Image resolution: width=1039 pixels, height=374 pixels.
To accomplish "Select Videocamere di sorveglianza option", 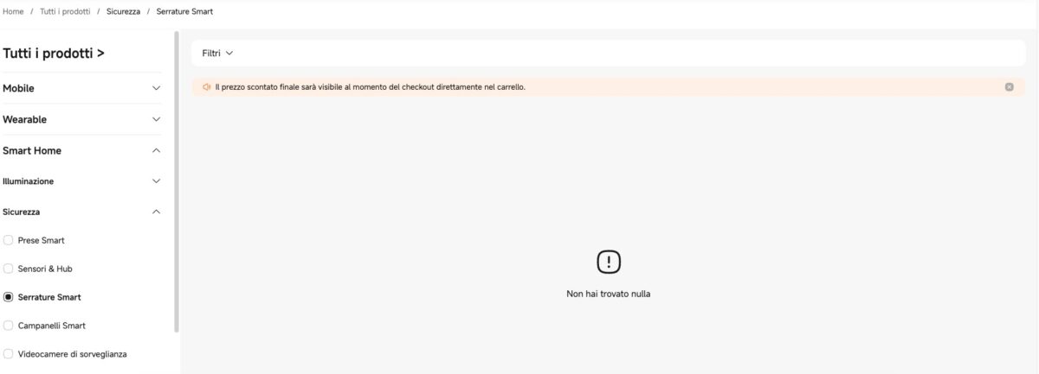I will (x=9, y=353).
